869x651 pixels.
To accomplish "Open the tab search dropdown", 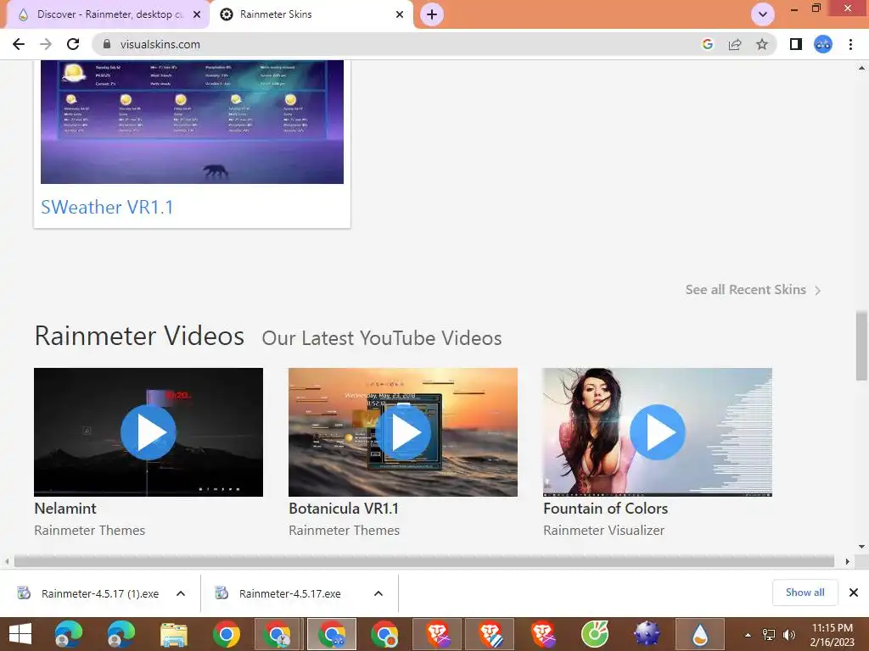I will click(763, 14).
